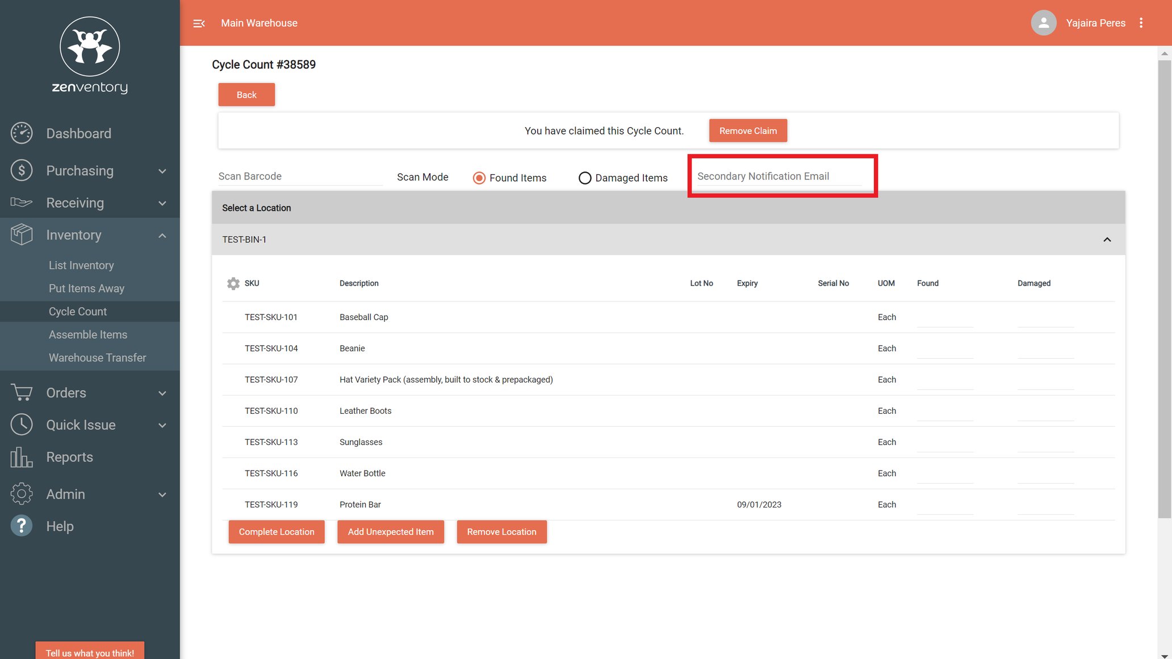
Task: Collapse sidebar with hamburger menu icon
Action: pos(199,23)
